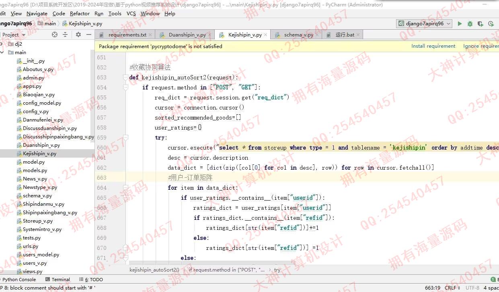Fold the for loop at line 664

point(125,188)
